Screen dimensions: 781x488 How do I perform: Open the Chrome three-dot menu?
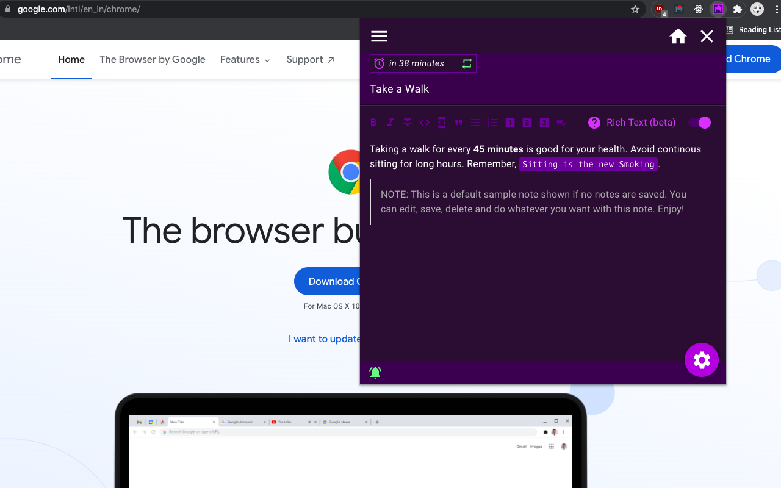coord(777,9)
